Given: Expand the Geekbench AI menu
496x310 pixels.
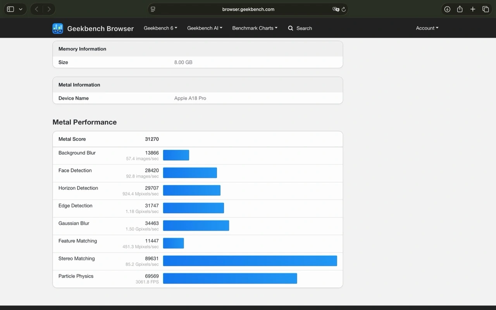Looking at the screenshot, I should pos(205,28).
